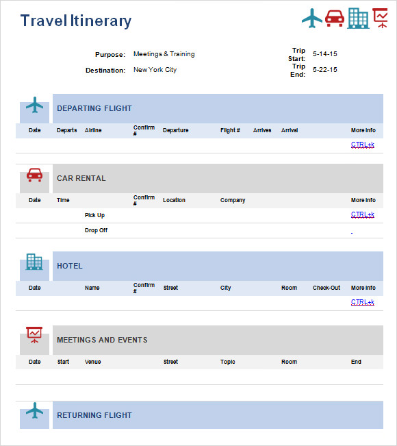The height and width of the screenshot is (446, 397).
Task: Click the 'Destination:' label
Action: (x=105, y=71)
